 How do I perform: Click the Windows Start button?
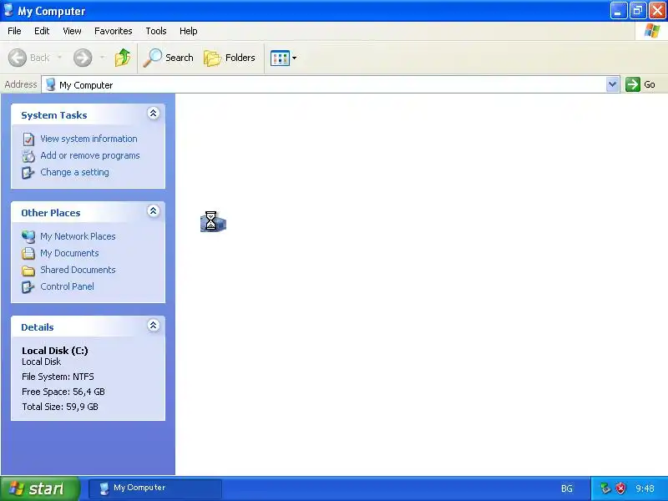(x=39, y=488)
